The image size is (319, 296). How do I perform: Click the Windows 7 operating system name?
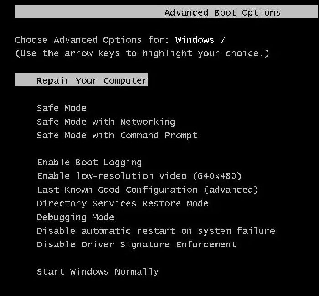(x=201, y=40)
